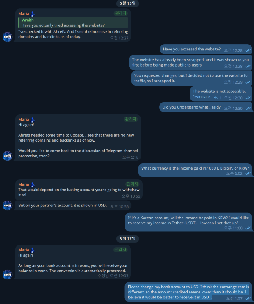Click the 1win avatar beside the Ahrefs message

click(x=7, y=37)
